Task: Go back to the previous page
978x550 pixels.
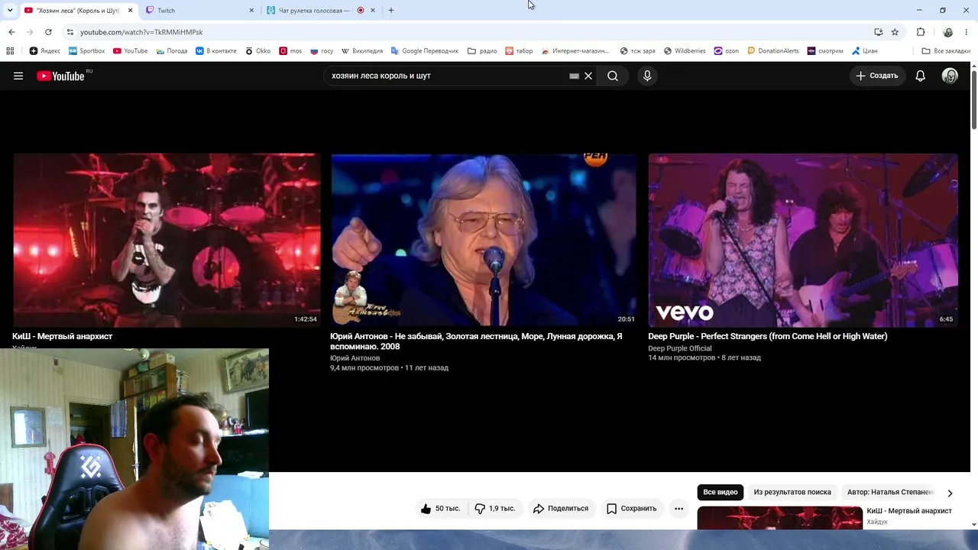Action: tap(11, 32)
